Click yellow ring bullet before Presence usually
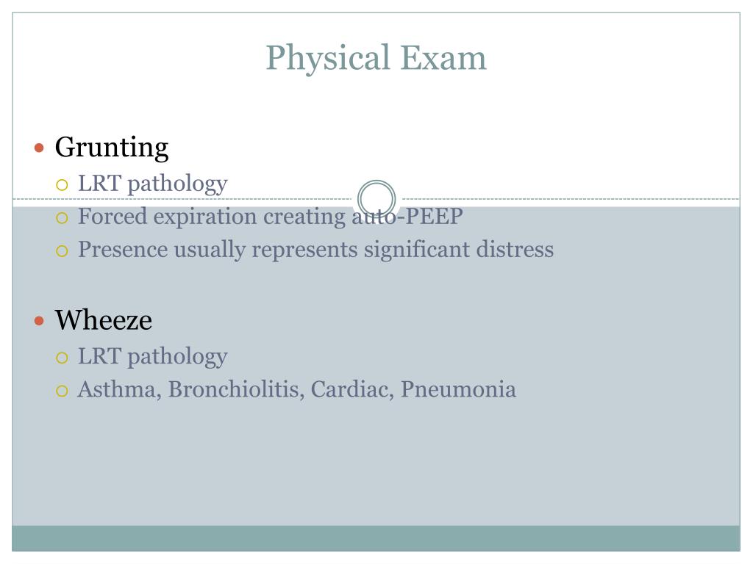Viewport: 753px width, 564px height. [62, 251]
